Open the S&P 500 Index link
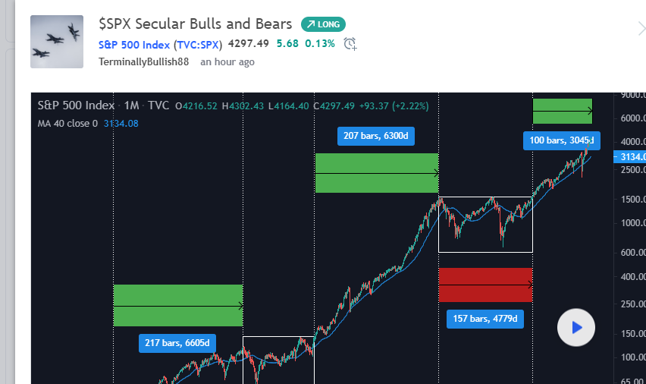 click(x=134, y=44)
